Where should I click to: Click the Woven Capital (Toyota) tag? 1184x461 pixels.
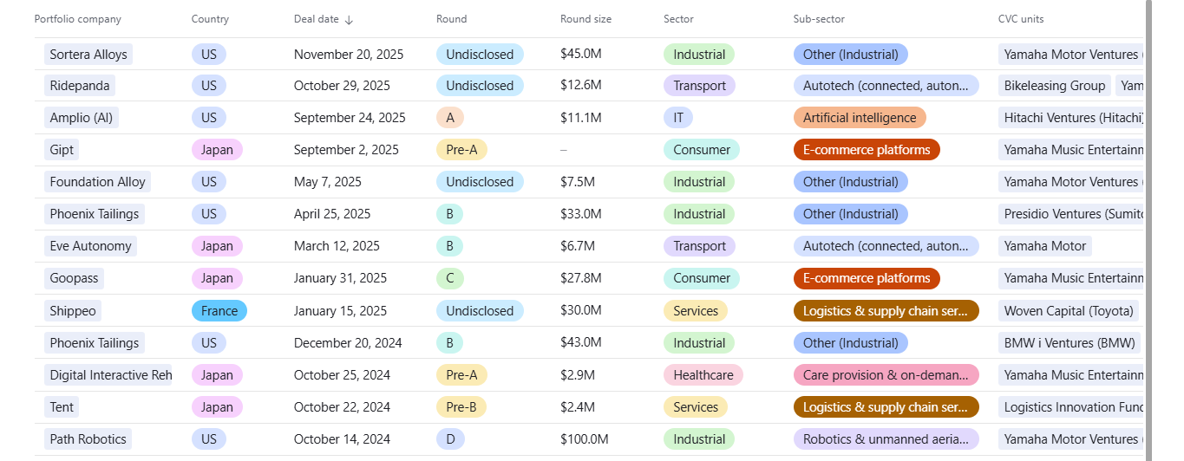coord(1068,311)
